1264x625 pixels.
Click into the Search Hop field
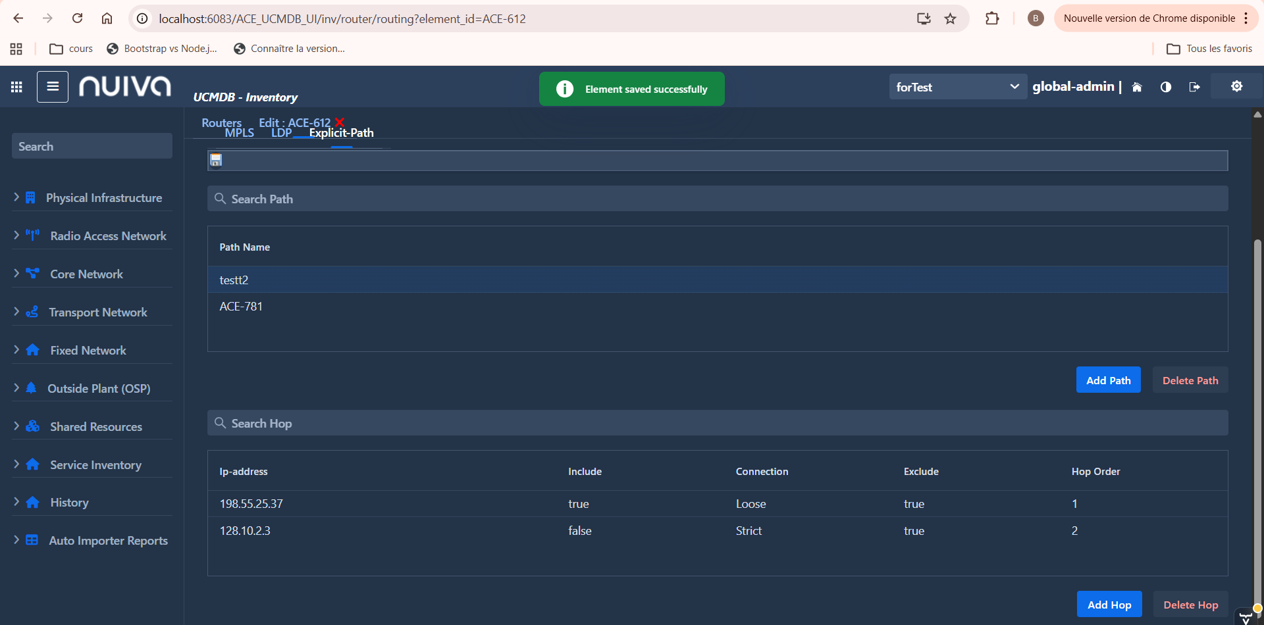tap(718, 424)
